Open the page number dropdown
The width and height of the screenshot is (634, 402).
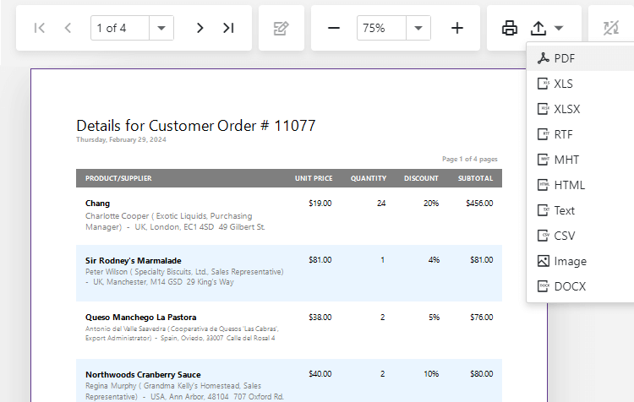tap(161, 28)
